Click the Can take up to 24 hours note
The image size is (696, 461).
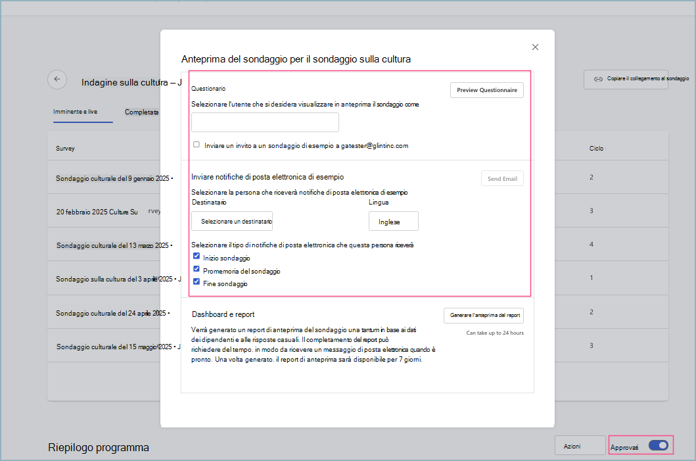point(495,333)
